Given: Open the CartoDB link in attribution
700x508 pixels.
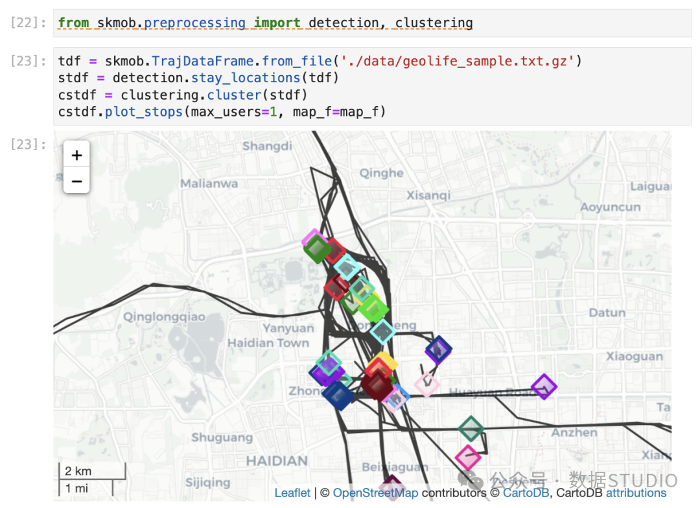Looking at the screenshot, I should pos(526,493).
